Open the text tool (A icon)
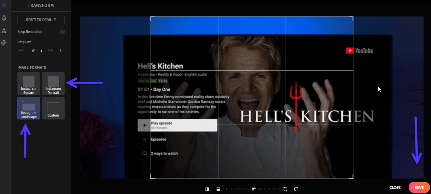The image size is (431, 194). click(x=4, y=31)
